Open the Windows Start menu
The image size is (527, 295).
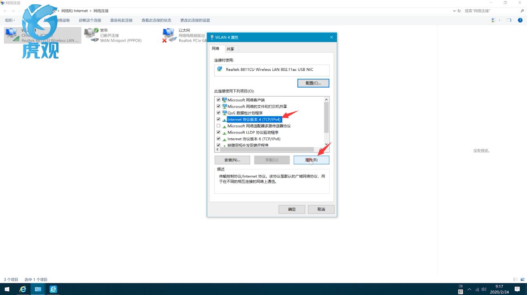coord(7,289)
